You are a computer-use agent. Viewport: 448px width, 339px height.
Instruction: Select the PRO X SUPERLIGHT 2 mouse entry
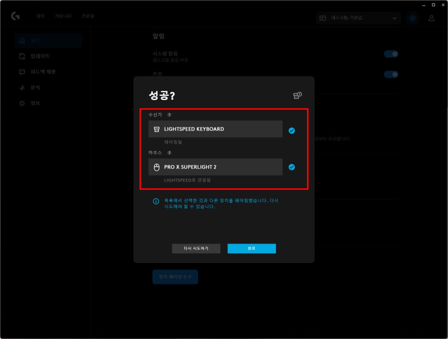[x=215, y=167]
